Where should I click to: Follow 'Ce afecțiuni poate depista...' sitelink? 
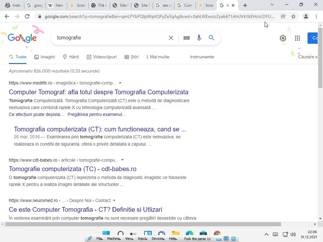36,114
